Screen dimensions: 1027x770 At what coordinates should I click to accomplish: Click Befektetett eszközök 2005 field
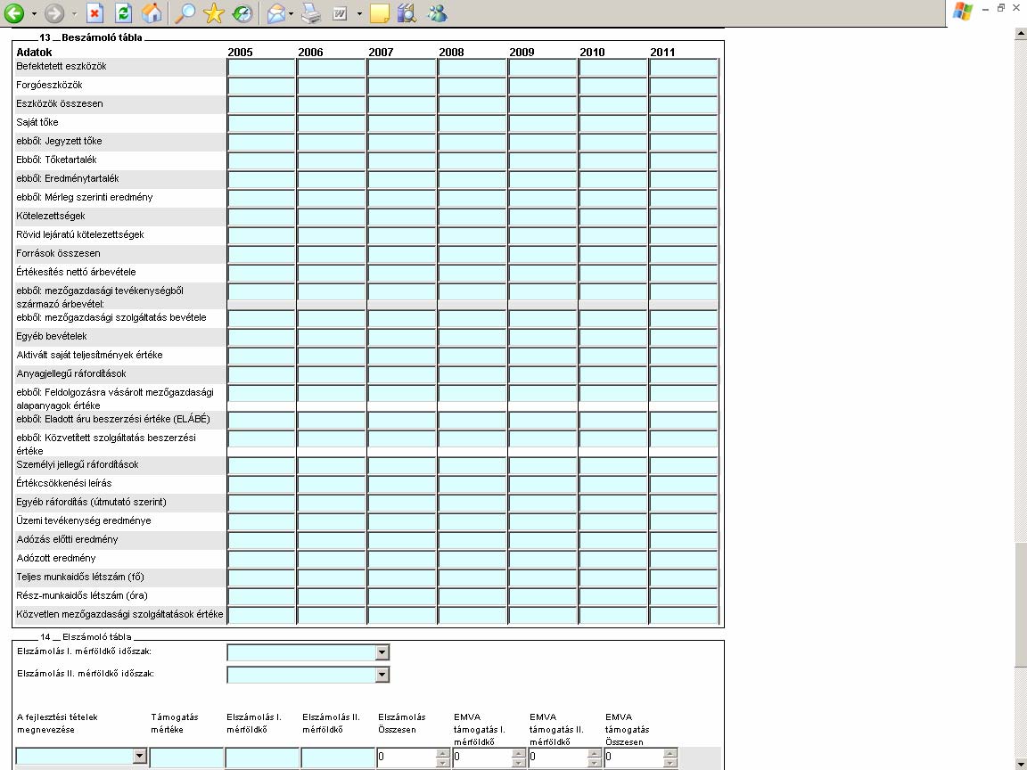[x=261, y=67]
